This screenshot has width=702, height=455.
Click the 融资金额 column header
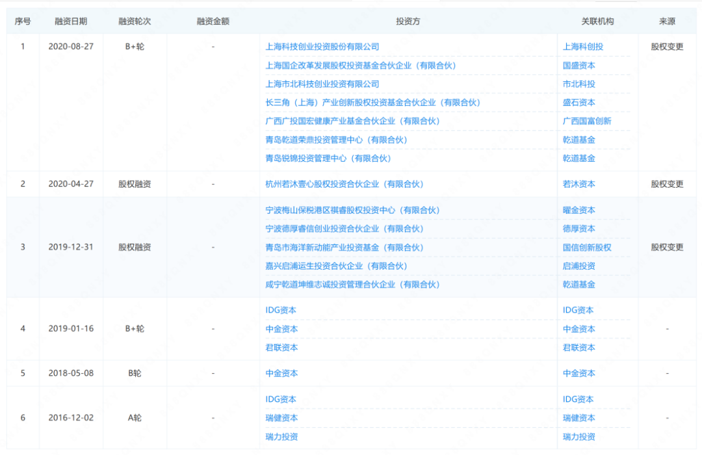coord(213,21)
